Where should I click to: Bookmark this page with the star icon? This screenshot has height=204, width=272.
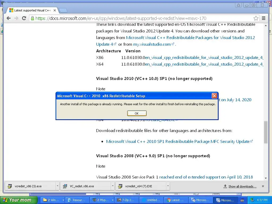[x=256, y=18]
